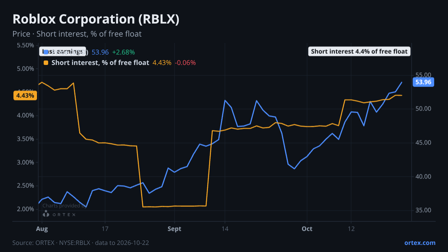Screen dimensions: 448x252
Task: Click the legend value 4.43% in orange
Action: [162, 63]
